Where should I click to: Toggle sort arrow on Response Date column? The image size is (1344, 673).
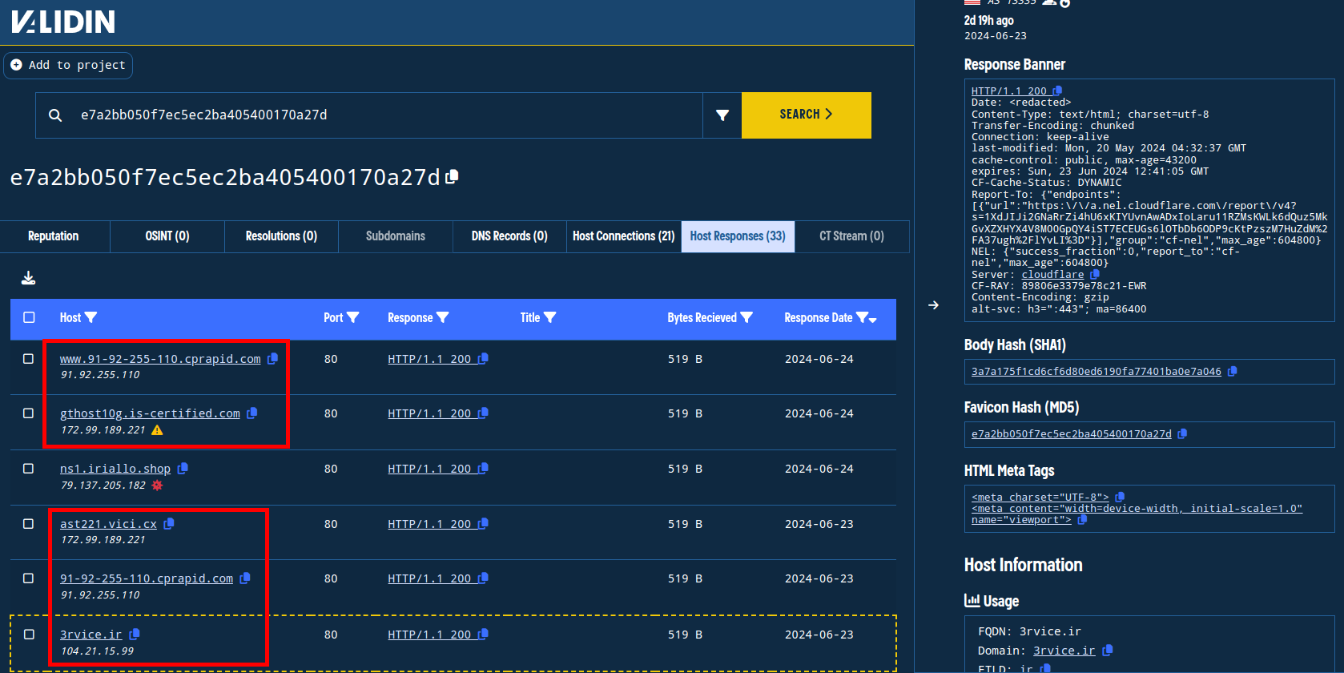[873, 320]
